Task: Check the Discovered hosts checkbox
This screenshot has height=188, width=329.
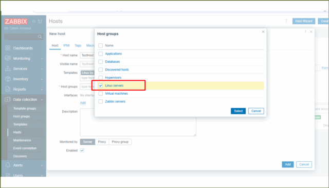Action: point(101,70)
